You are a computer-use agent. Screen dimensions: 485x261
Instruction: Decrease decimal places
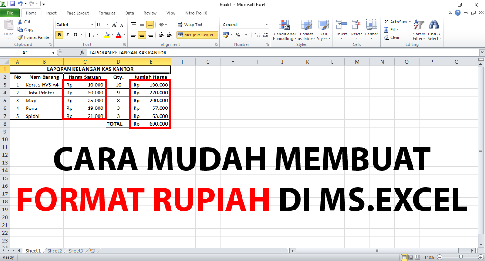[x=265, y=35]
